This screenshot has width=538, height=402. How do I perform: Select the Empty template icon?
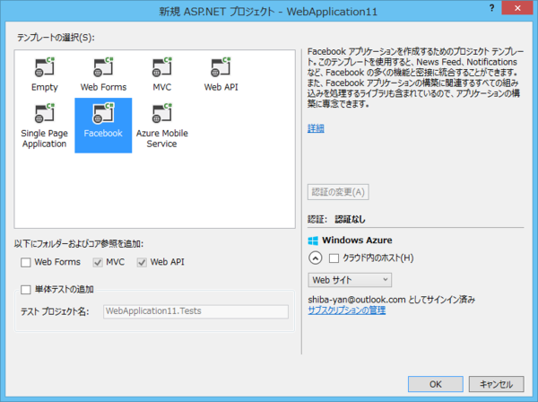(x=45, y=67)
